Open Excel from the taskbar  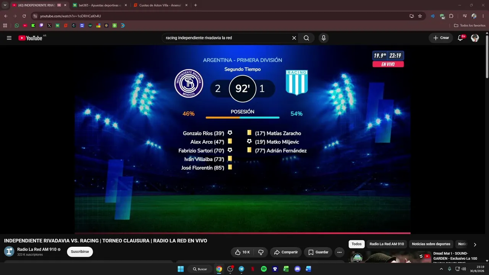pyautogui.click(x=286, y=269)
